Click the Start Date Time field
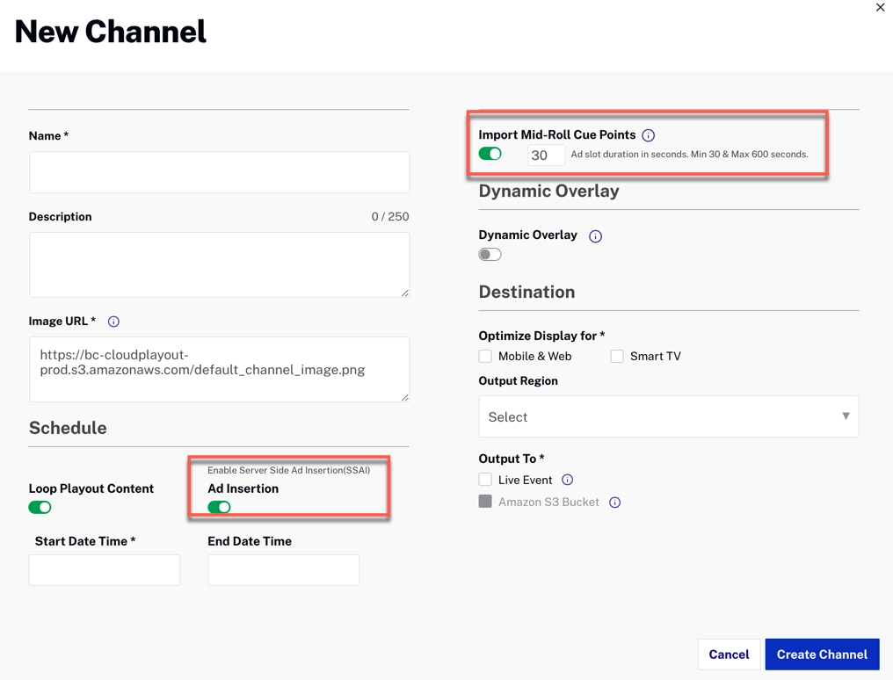 point(105,570)
